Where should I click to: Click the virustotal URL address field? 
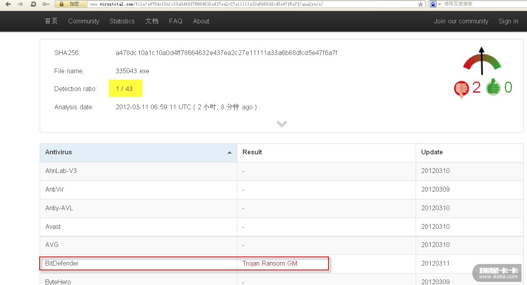(x=252, y=4)
